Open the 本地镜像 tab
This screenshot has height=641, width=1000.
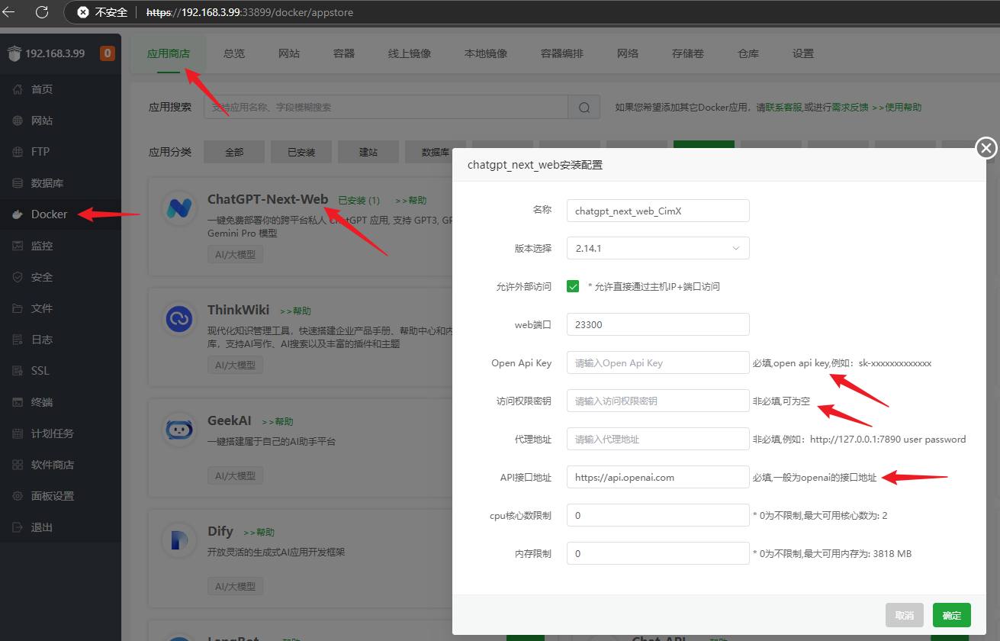(x=485, y=53)
